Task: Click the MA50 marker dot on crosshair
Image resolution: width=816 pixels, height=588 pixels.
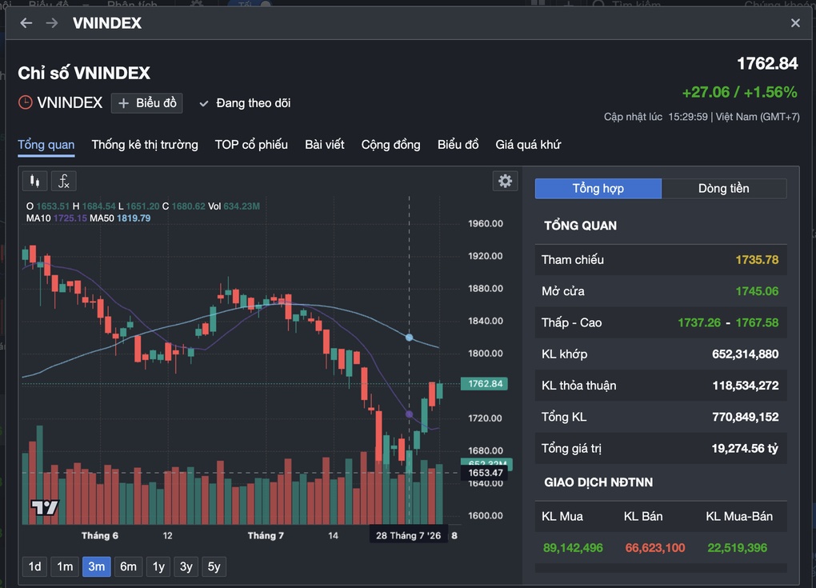Action: point(409,338)
